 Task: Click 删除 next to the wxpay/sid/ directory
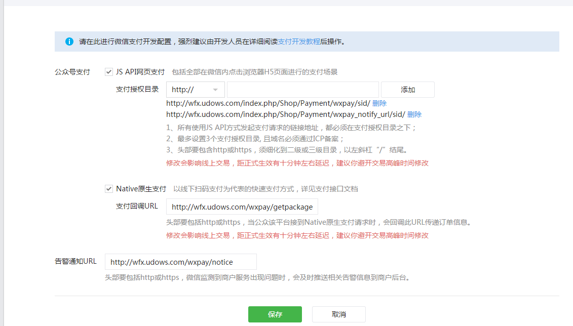379,103
